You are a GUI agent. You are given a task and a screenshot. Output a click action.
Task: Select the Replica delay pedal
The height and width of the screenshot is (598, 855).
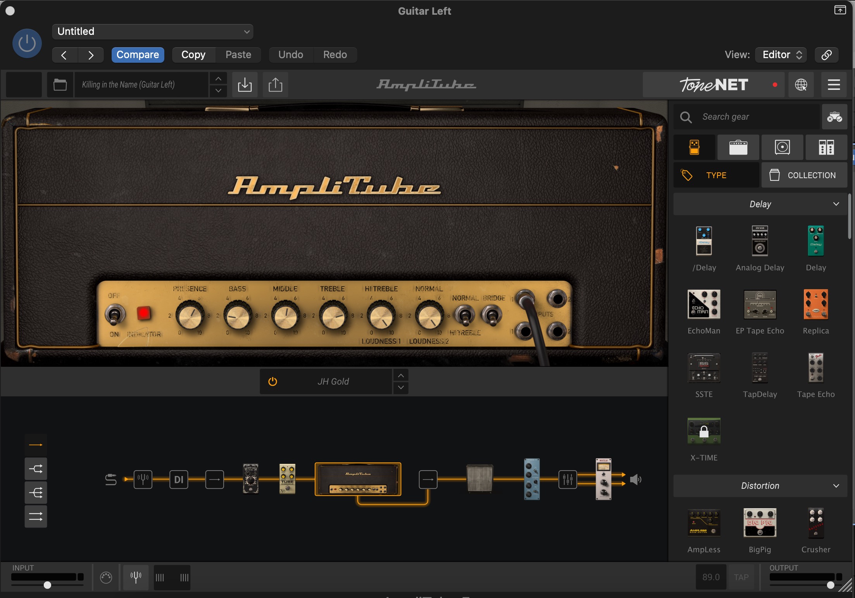click(816, 304)
